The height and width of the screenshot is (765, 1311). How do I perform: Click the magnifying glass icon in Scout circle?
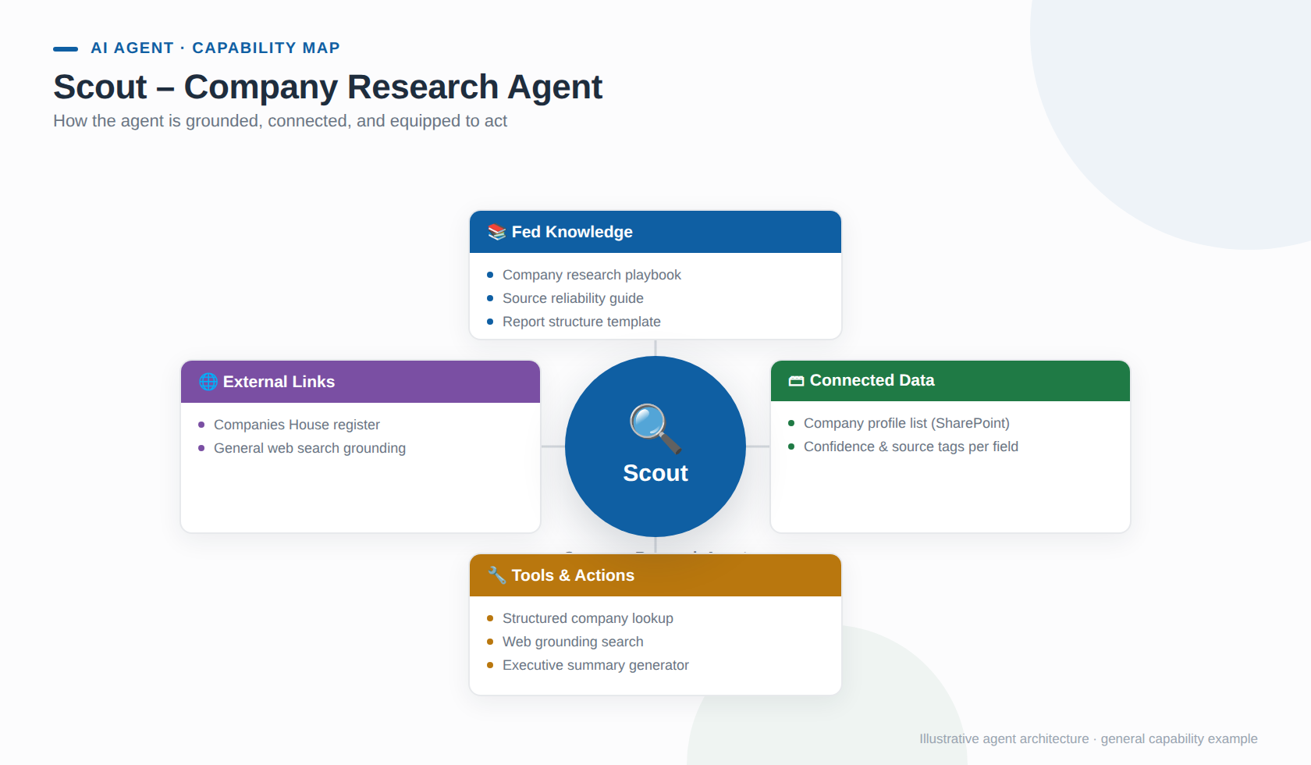coord(655,429)
